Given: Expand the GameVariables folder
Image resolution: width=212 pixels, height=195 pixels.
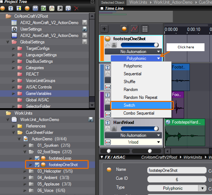Looking at the screenshot, I should (13, 93).
